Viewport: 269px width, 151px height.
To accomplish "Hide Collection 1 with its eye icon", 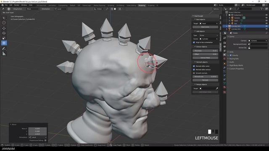I will 266,15.
